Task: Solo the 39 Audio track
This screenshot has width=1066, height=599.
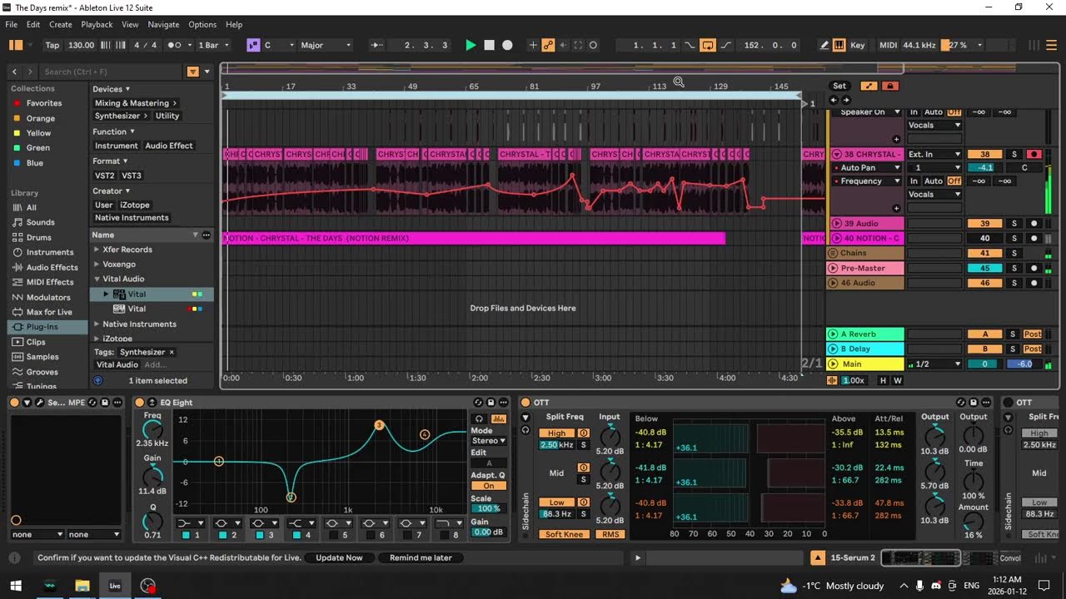Action: (x=1014, y=223)
